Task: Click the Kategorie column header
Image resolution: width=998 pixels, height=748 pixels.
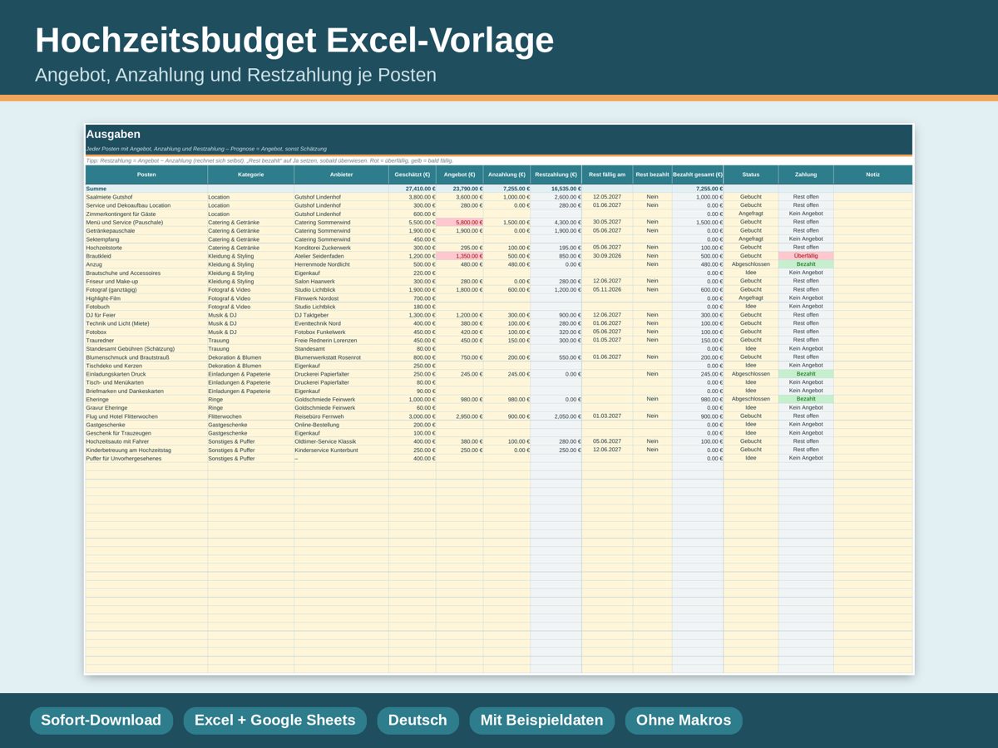Action: (x=251, y=175)
